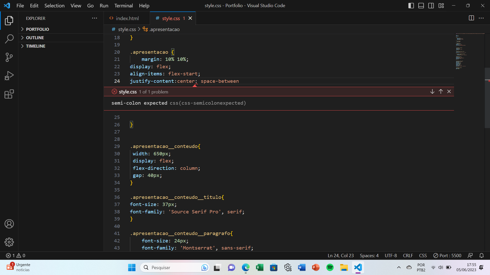Change language mode from CSS
The image size is (490, 275).
tap(423, 255)
